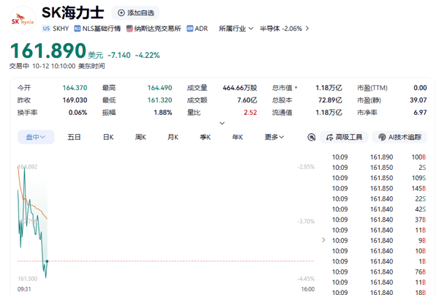439x295 pixels.
Task: Switch to the 五日 chart tab
Action: pos(74,137)
